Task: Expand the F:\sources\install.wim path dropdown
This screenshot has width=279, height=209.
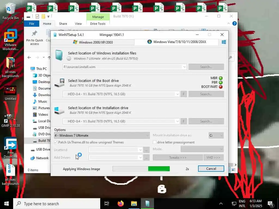Action: point(184,67)
